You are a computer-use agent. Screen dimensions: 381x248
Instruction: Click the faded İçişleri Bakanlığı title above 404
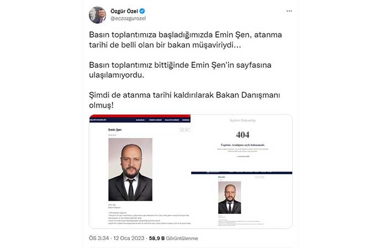(243, 120)
